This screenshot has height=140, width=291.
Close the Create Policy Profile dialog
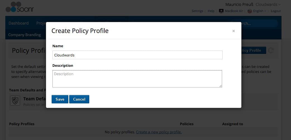(234, 31)
